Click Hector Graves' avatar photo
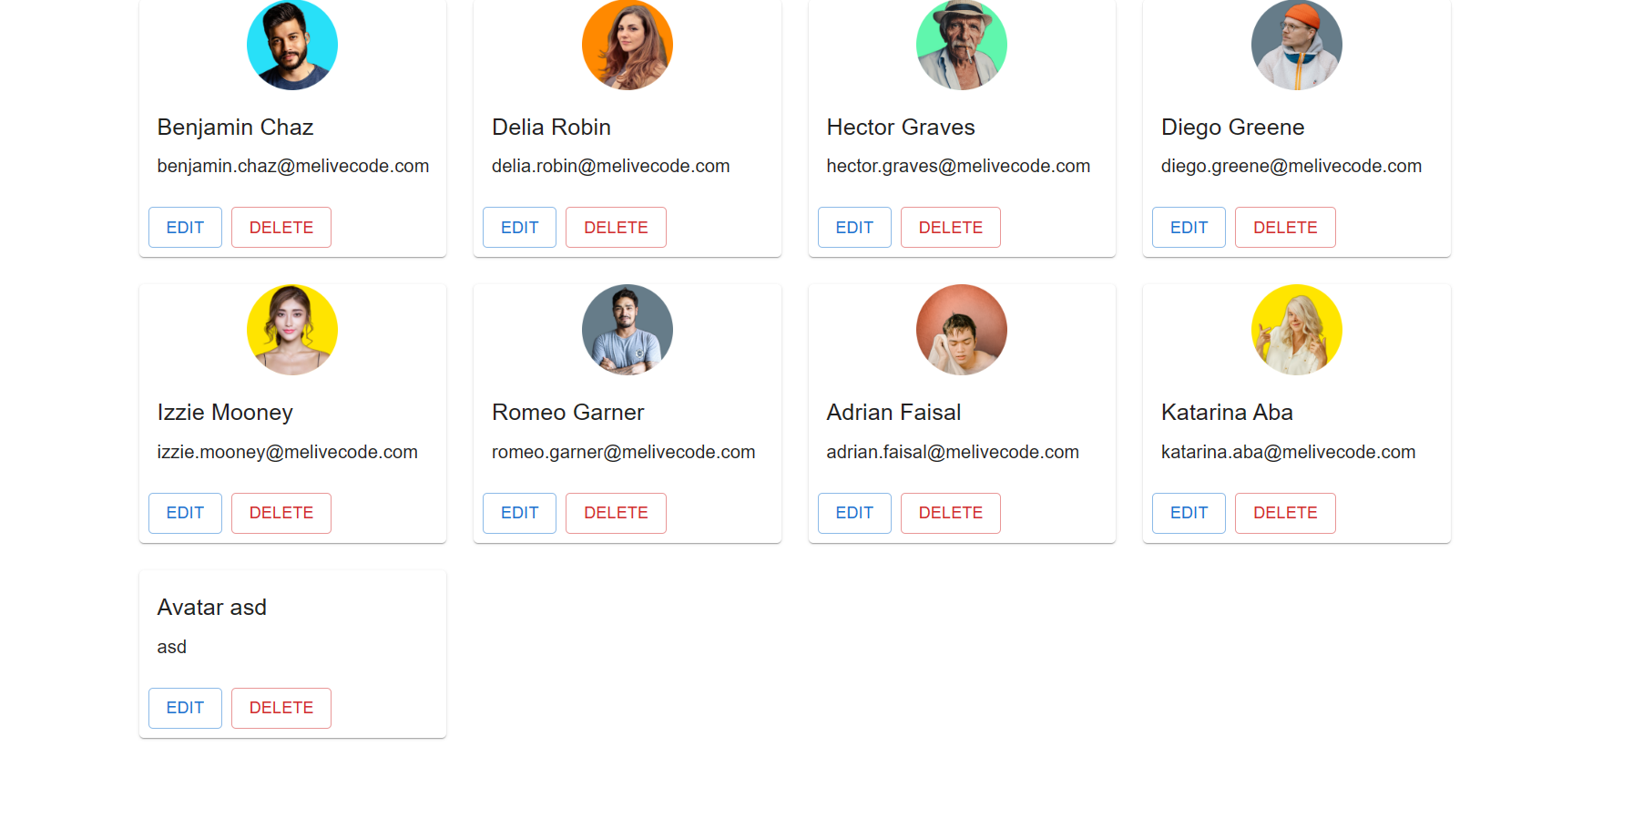This screenshot has width=1633, height=839. 962,45
